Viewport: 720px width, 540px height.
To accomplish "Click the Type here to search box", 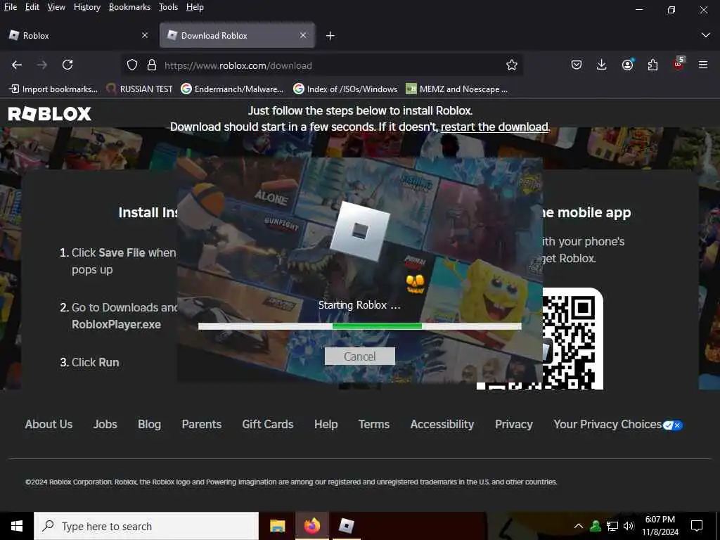I will point(146,526).
